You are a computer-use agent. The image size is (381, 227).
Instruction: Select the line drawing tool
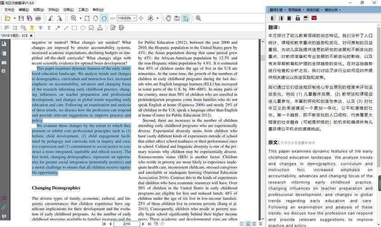pyautogui.click(x=66, y=28)
